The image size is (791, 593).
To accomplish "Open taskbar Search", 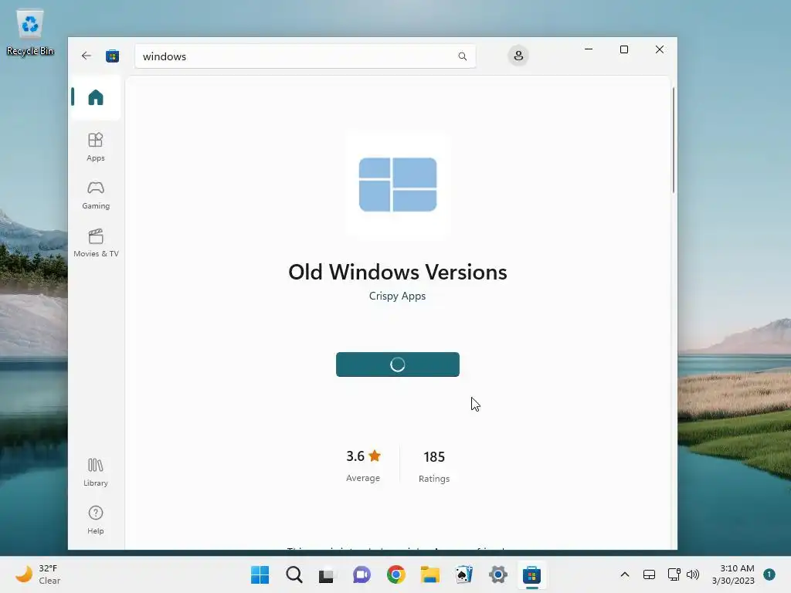I will pos(294,574).
